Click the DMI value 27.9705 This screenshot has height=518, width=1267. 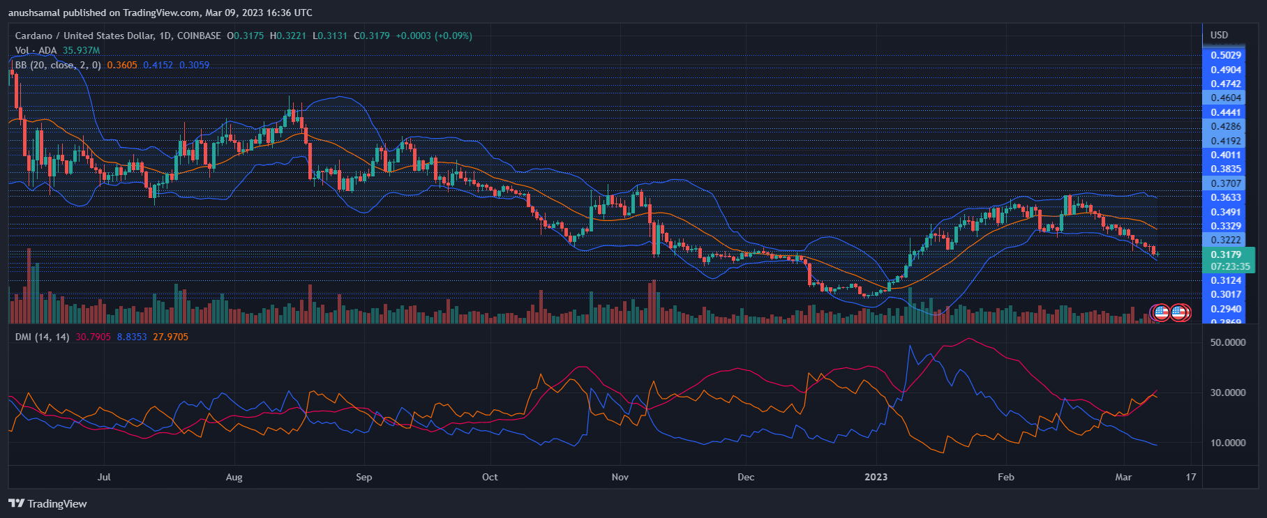coord(171,337)
